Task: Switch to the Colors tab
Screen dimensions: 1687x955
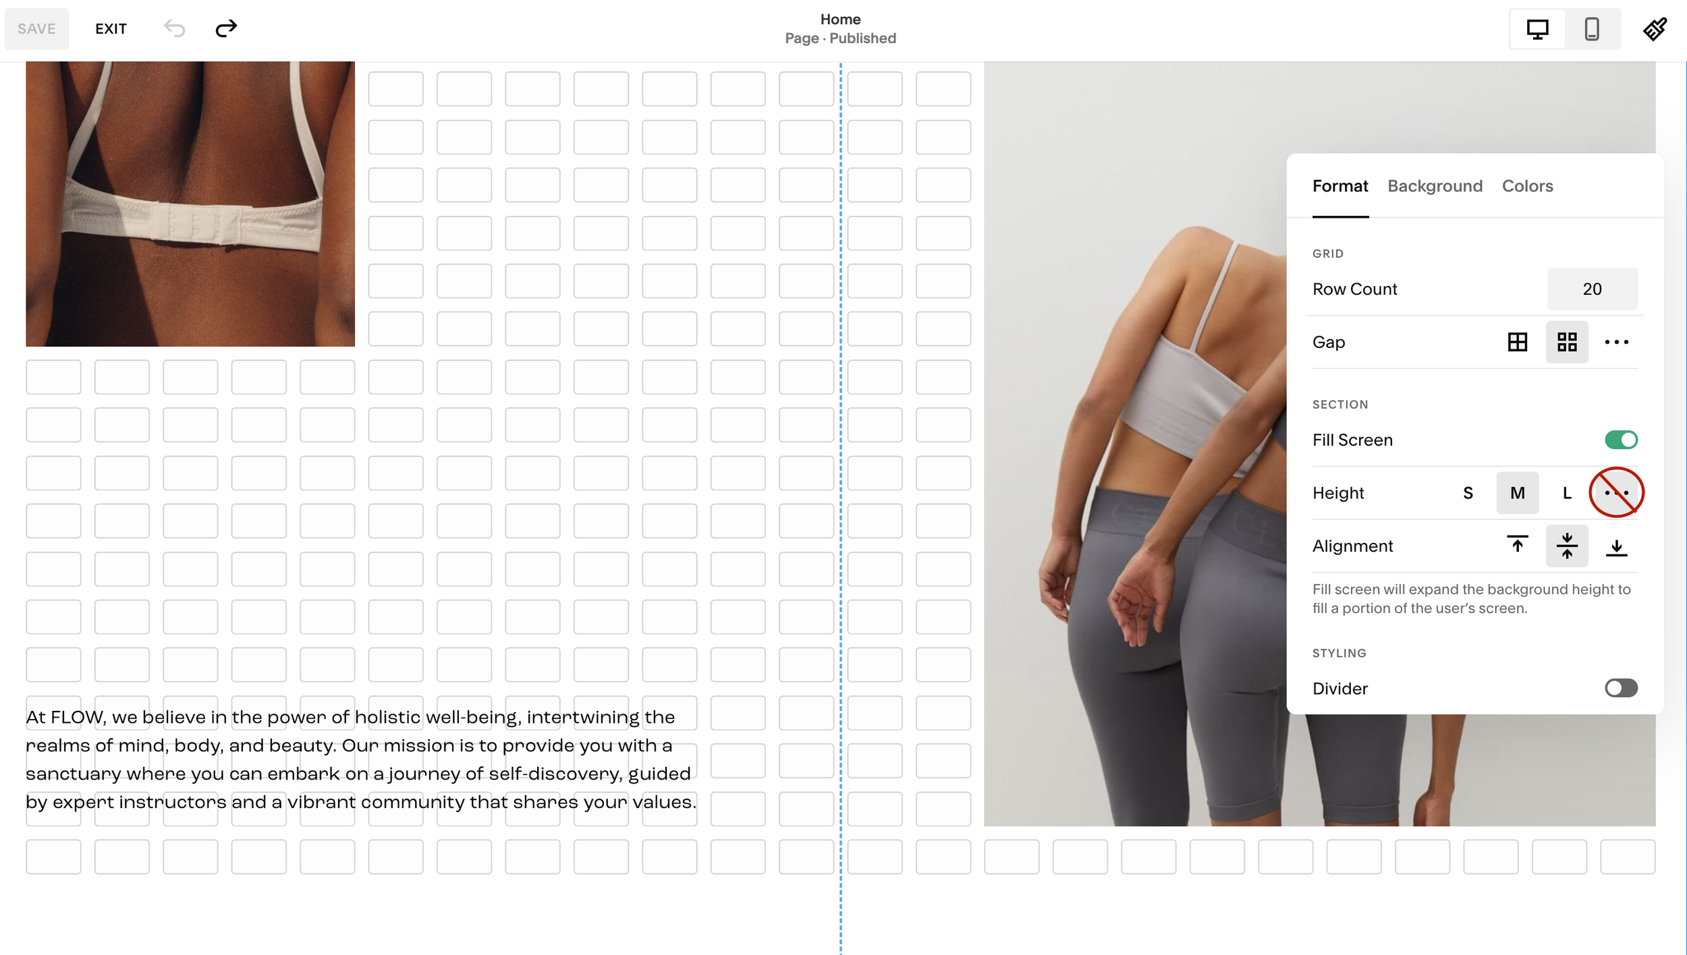Action: pyautogui.click(x=1527, y=186)
